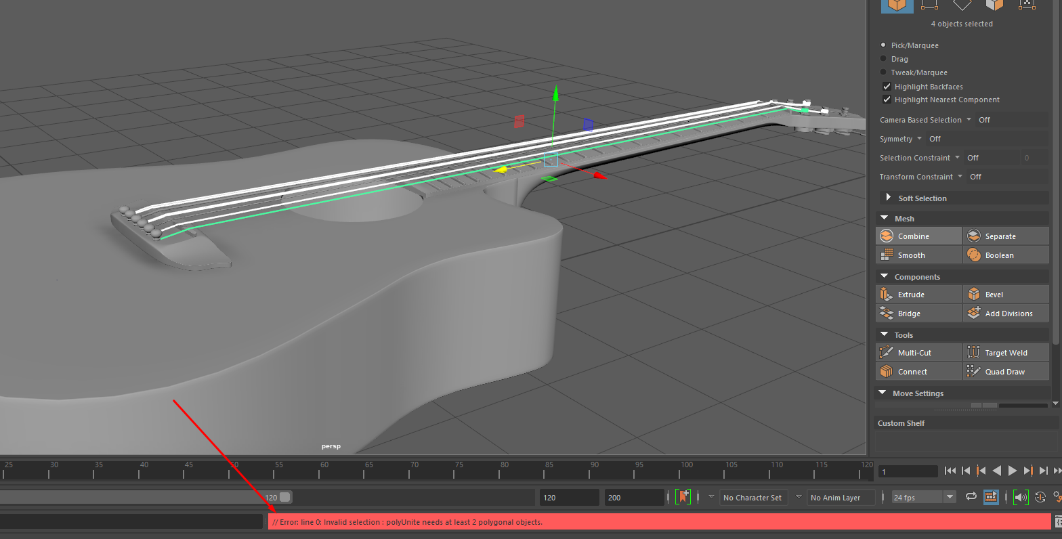Activate the Bridge component tool
The height and width of the screenshot is (539, 1062).
(918, 313)
